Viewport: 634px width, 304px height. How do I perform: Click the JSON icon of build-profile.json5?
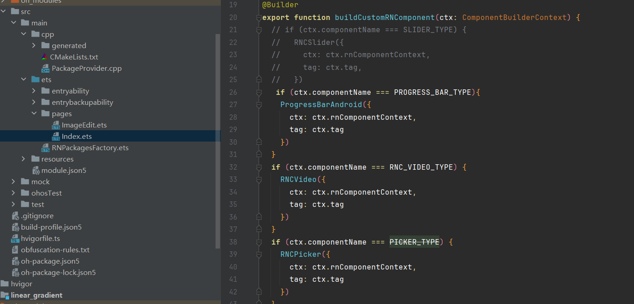coord(15,227)
